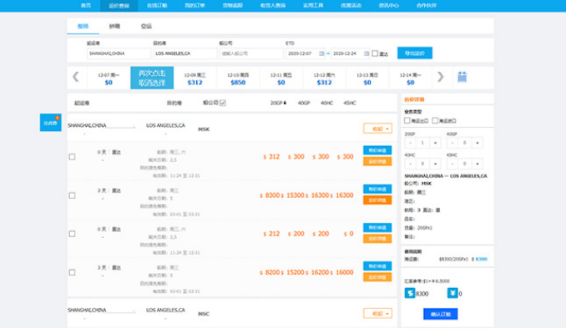
Task: Check the row priced $212 for 20GP
Action: pos(72,234)
